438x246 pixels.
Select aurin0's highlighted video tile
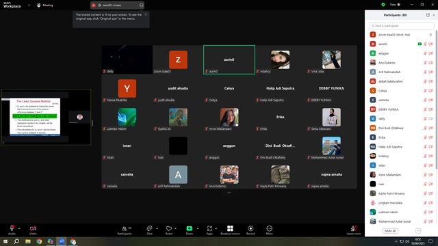pyautogui.click(x=229, y=59)
